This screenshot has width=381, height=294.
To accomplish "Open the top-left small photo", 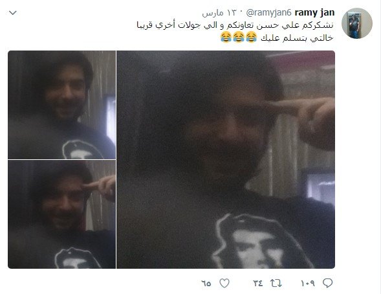I will [x=61, y=105].
